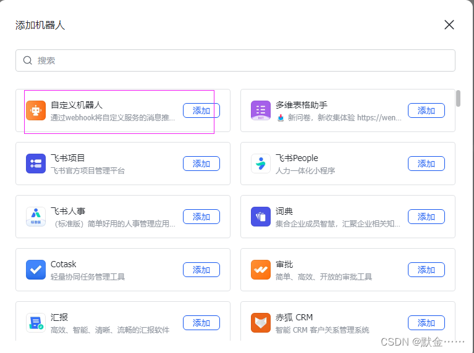Click description 高效、智能、清晰、流畅的汇报软件
The height and width of the screenshot is (353, 474).
point(110,330)
